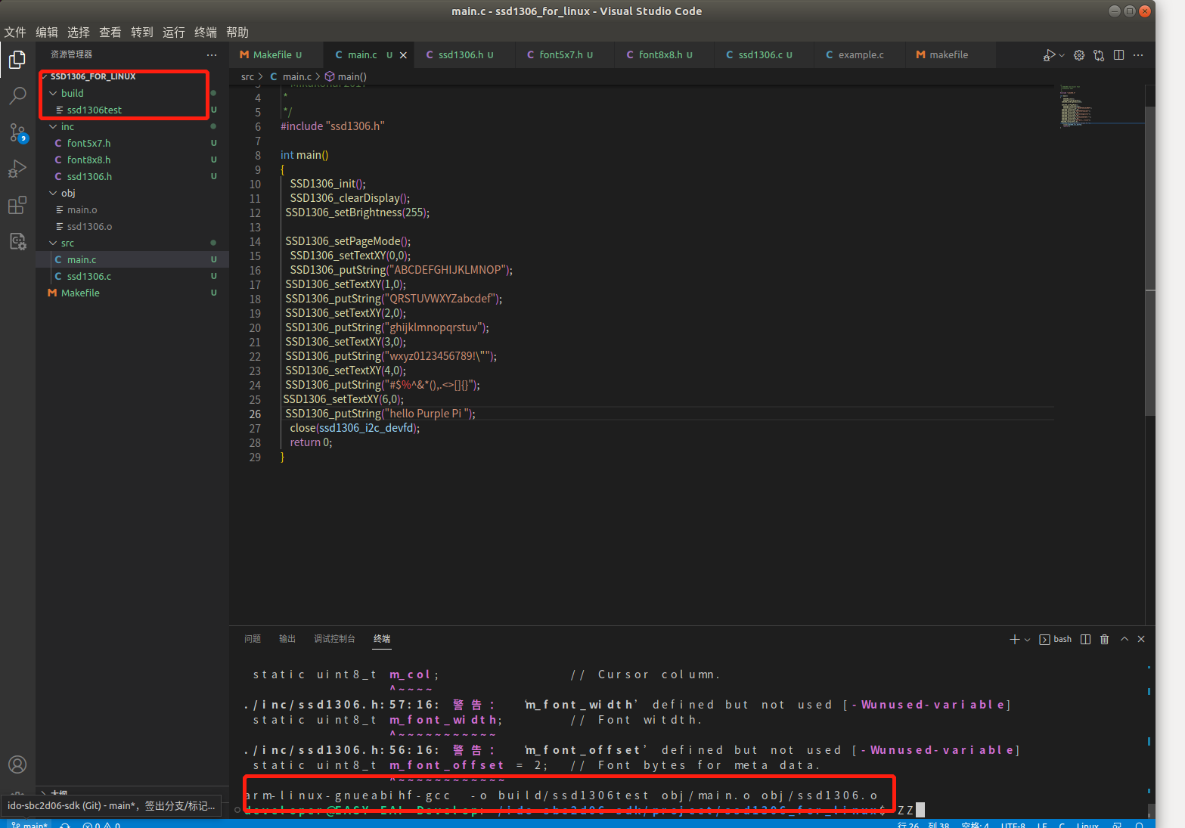
Task: Open the 运行 (Run) menu
Action: [x=174, y=32]
